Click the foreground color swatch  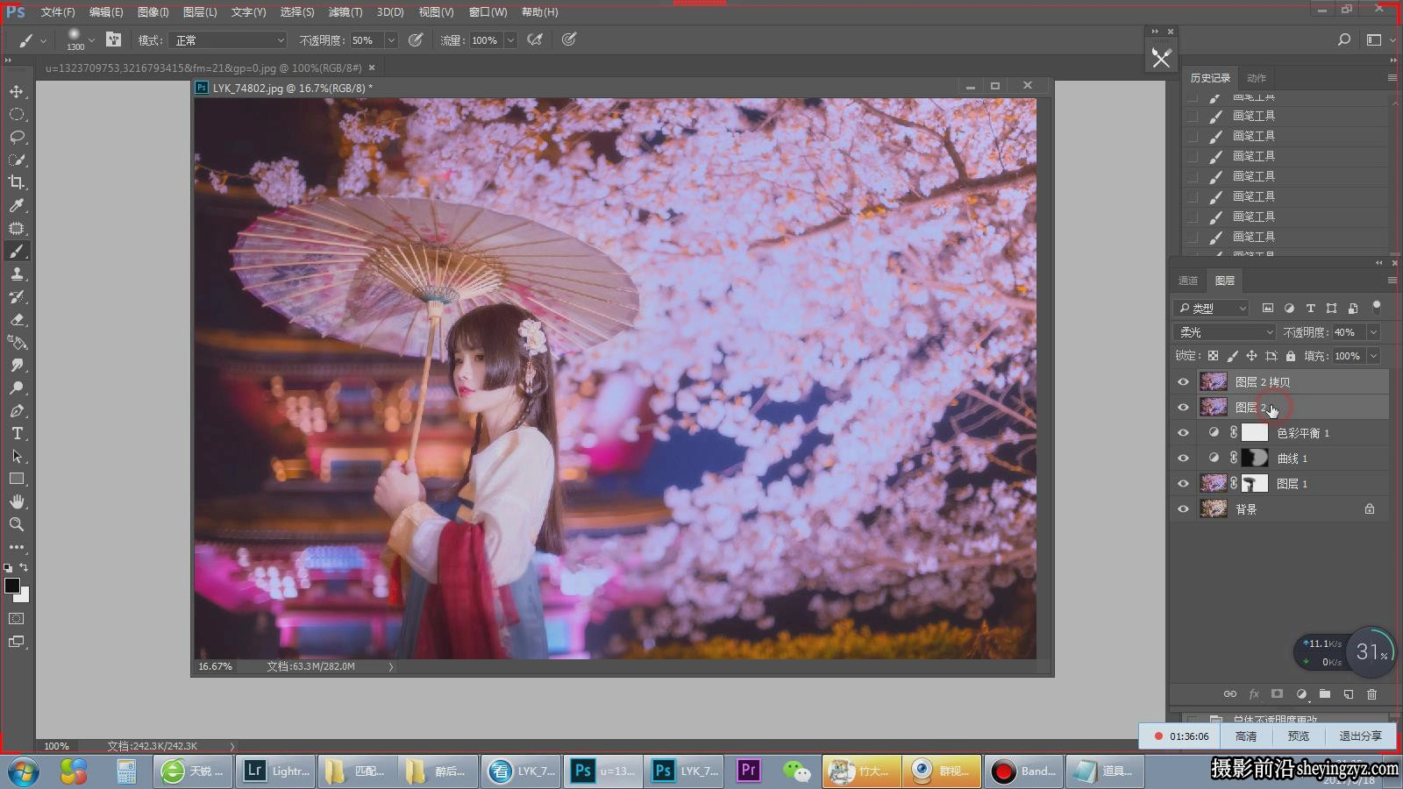tap(11, 586)
